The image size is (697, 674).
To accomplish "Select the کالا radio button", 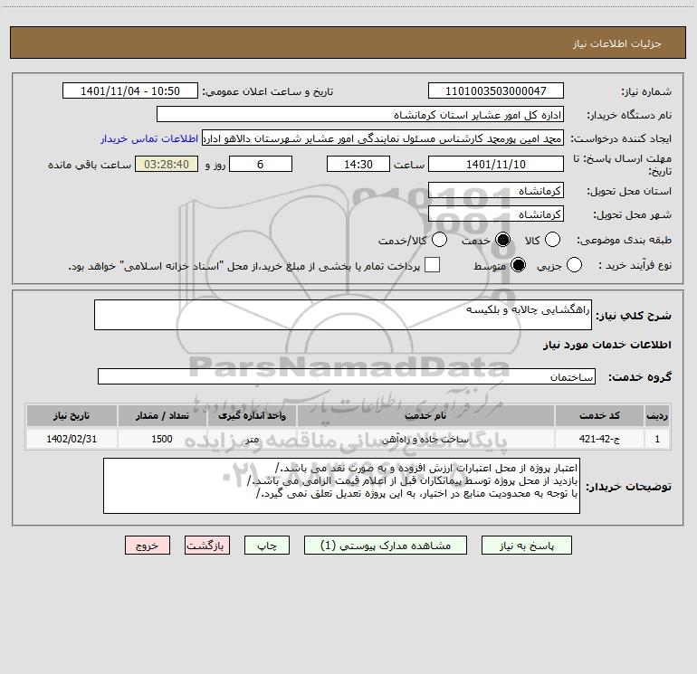I will (552, 240).
